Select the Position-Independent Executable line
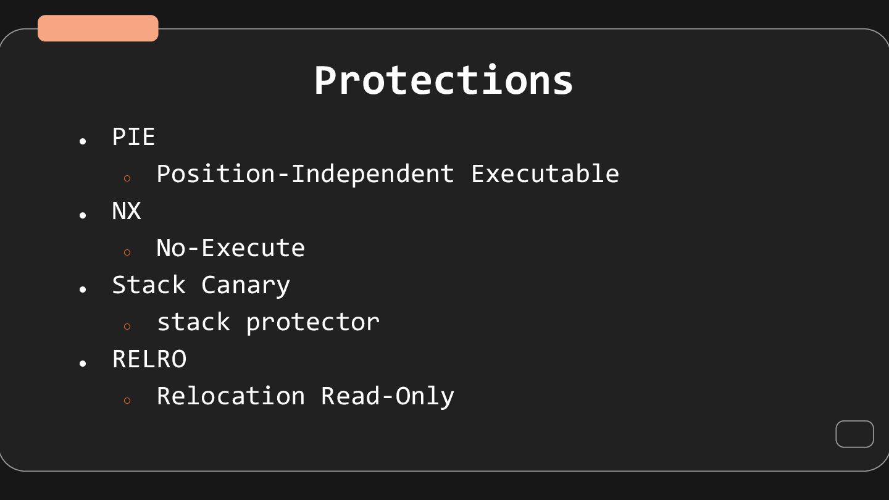The width and height of the screenshot is (889, 500). [x=388, y=174]
